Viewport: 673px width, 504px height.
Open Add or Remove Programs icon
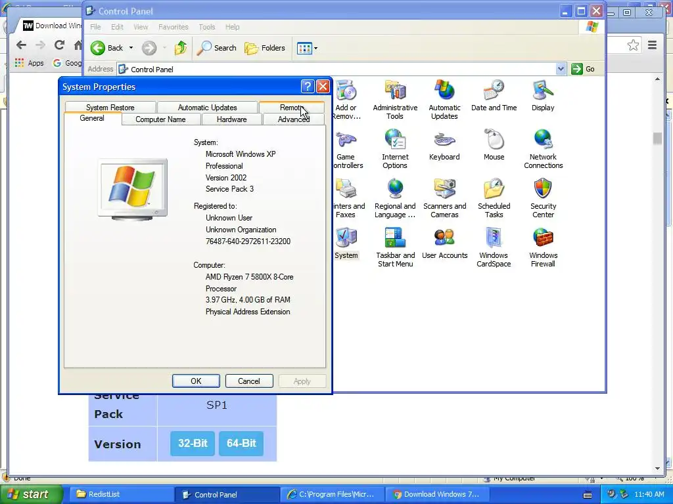click(x=346, y=100)
